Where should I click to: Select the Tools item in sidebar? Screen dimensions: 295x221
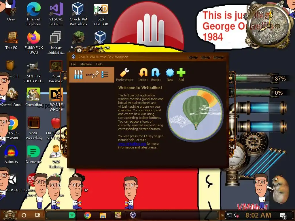tap(92, 75)
